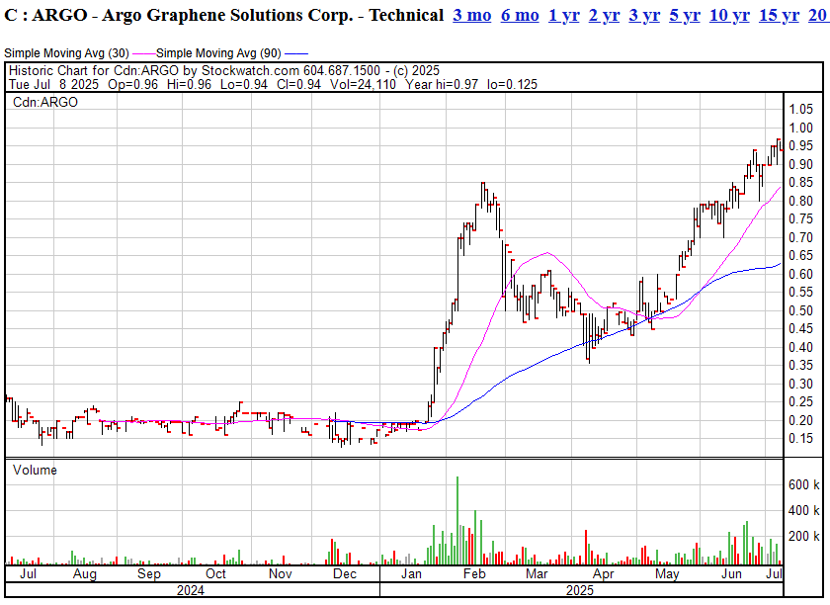Click the Vol=24,110 value in header
This screenshot has width=830, height=605.
pyautogui.click(x=364, y=85)
